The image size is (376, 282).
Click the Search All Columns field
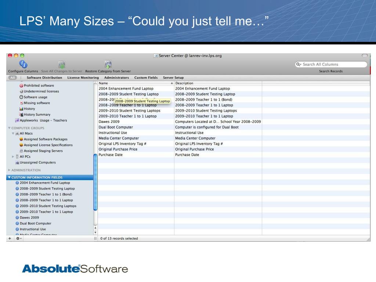(x=331, y=64)
